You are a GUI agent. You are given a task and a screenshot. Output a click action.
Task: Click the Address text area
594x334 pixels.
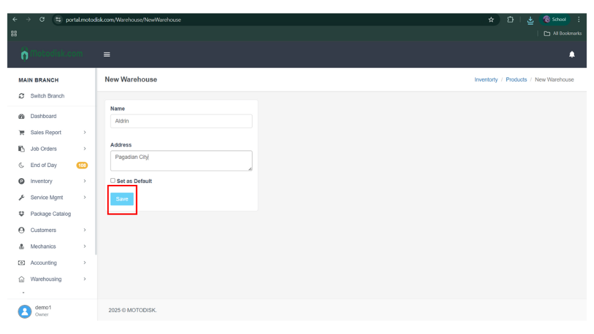[x=181, y=160]
